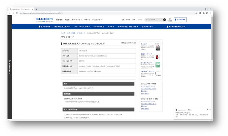The height and width of the screenshot is (136, 228).
Task: Click the outlined 法人のお客様 button
Action: click(x=180, y=20)
